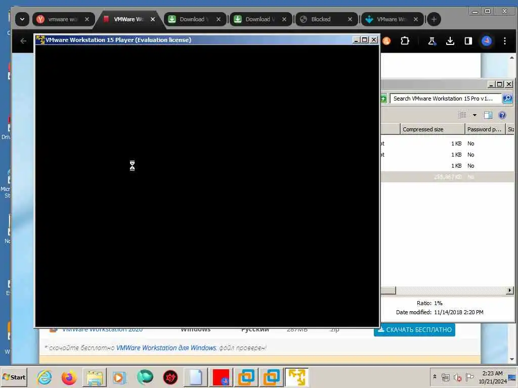Click the Chrome Labs flask icon
This screenshot has width=518, height=388.
431,41
